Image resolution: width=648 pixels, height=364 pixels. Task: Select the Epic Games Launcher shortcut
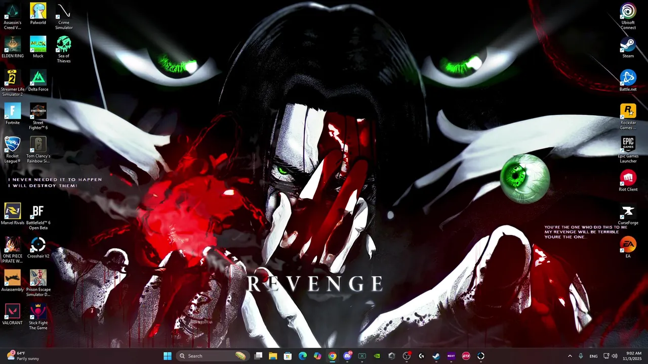628,150
